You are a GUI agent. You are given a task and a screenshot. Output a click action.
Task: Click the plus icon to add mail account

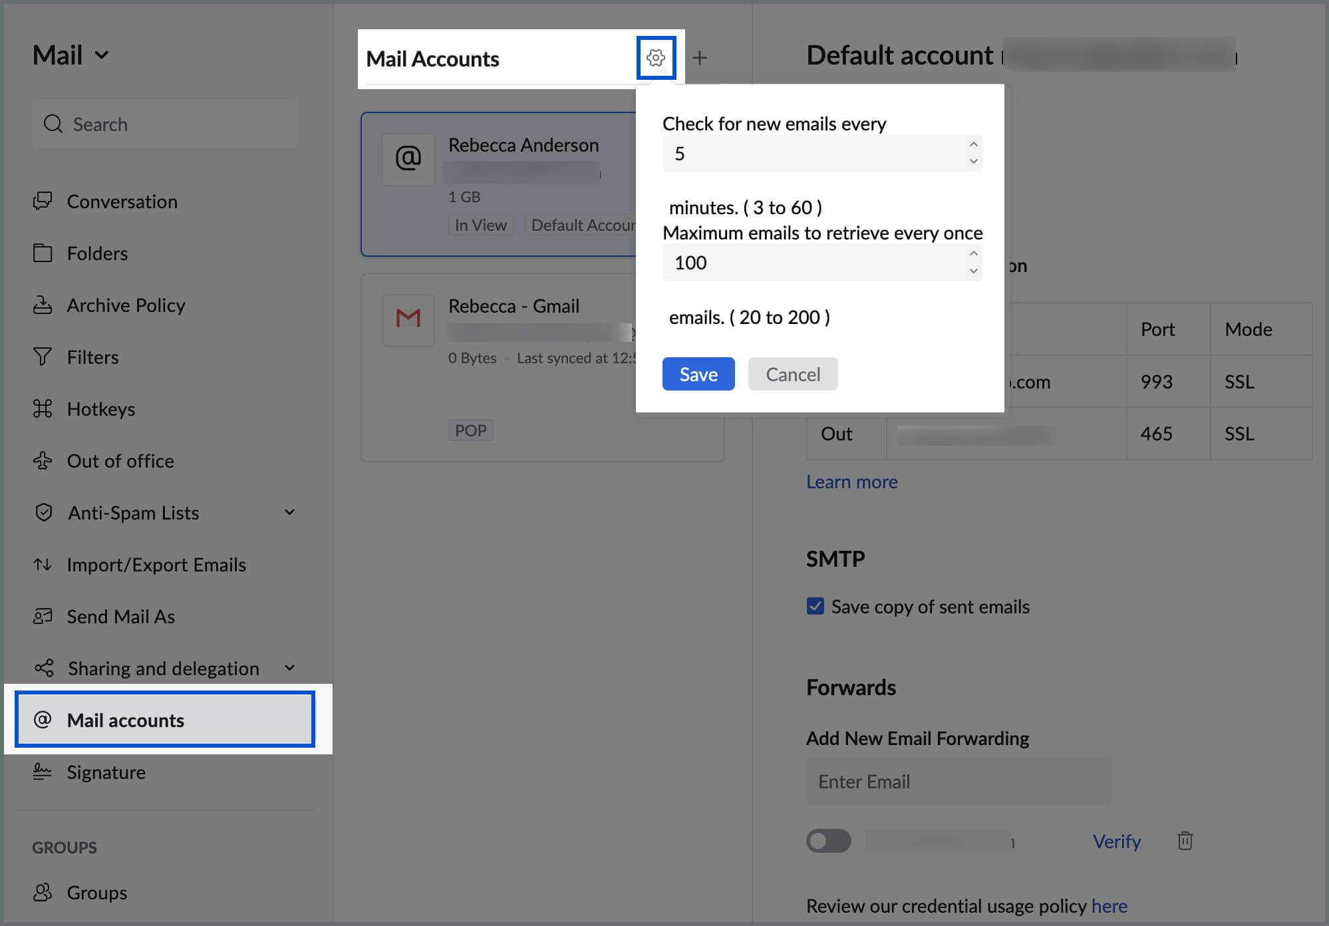[699, 58]
